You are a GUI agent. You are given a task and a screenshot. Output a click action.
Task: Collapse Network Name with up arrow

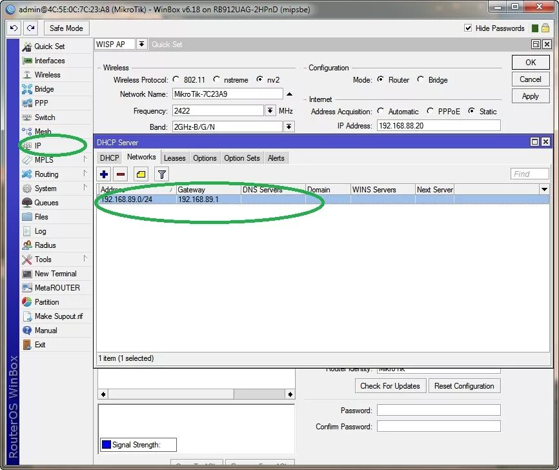click(x=289, y=94)
